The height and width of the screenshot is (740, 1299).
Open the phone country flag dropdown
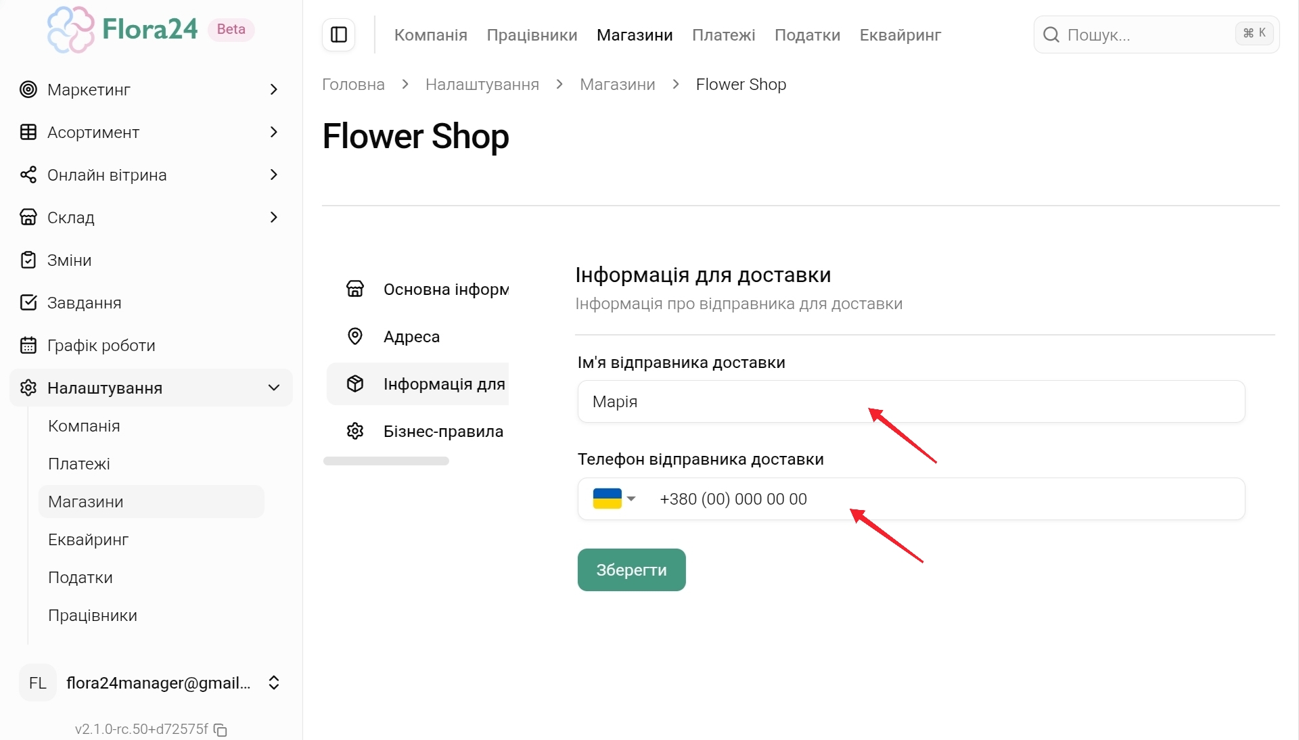click(614, 499)
